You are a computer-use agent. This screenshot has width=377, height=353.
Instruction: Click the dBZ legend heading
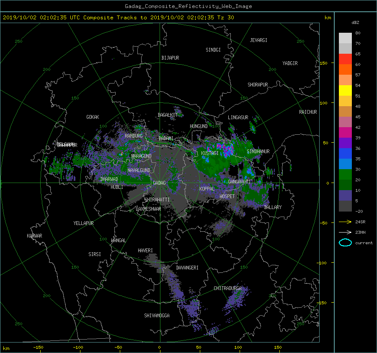(x=355, y=23)
